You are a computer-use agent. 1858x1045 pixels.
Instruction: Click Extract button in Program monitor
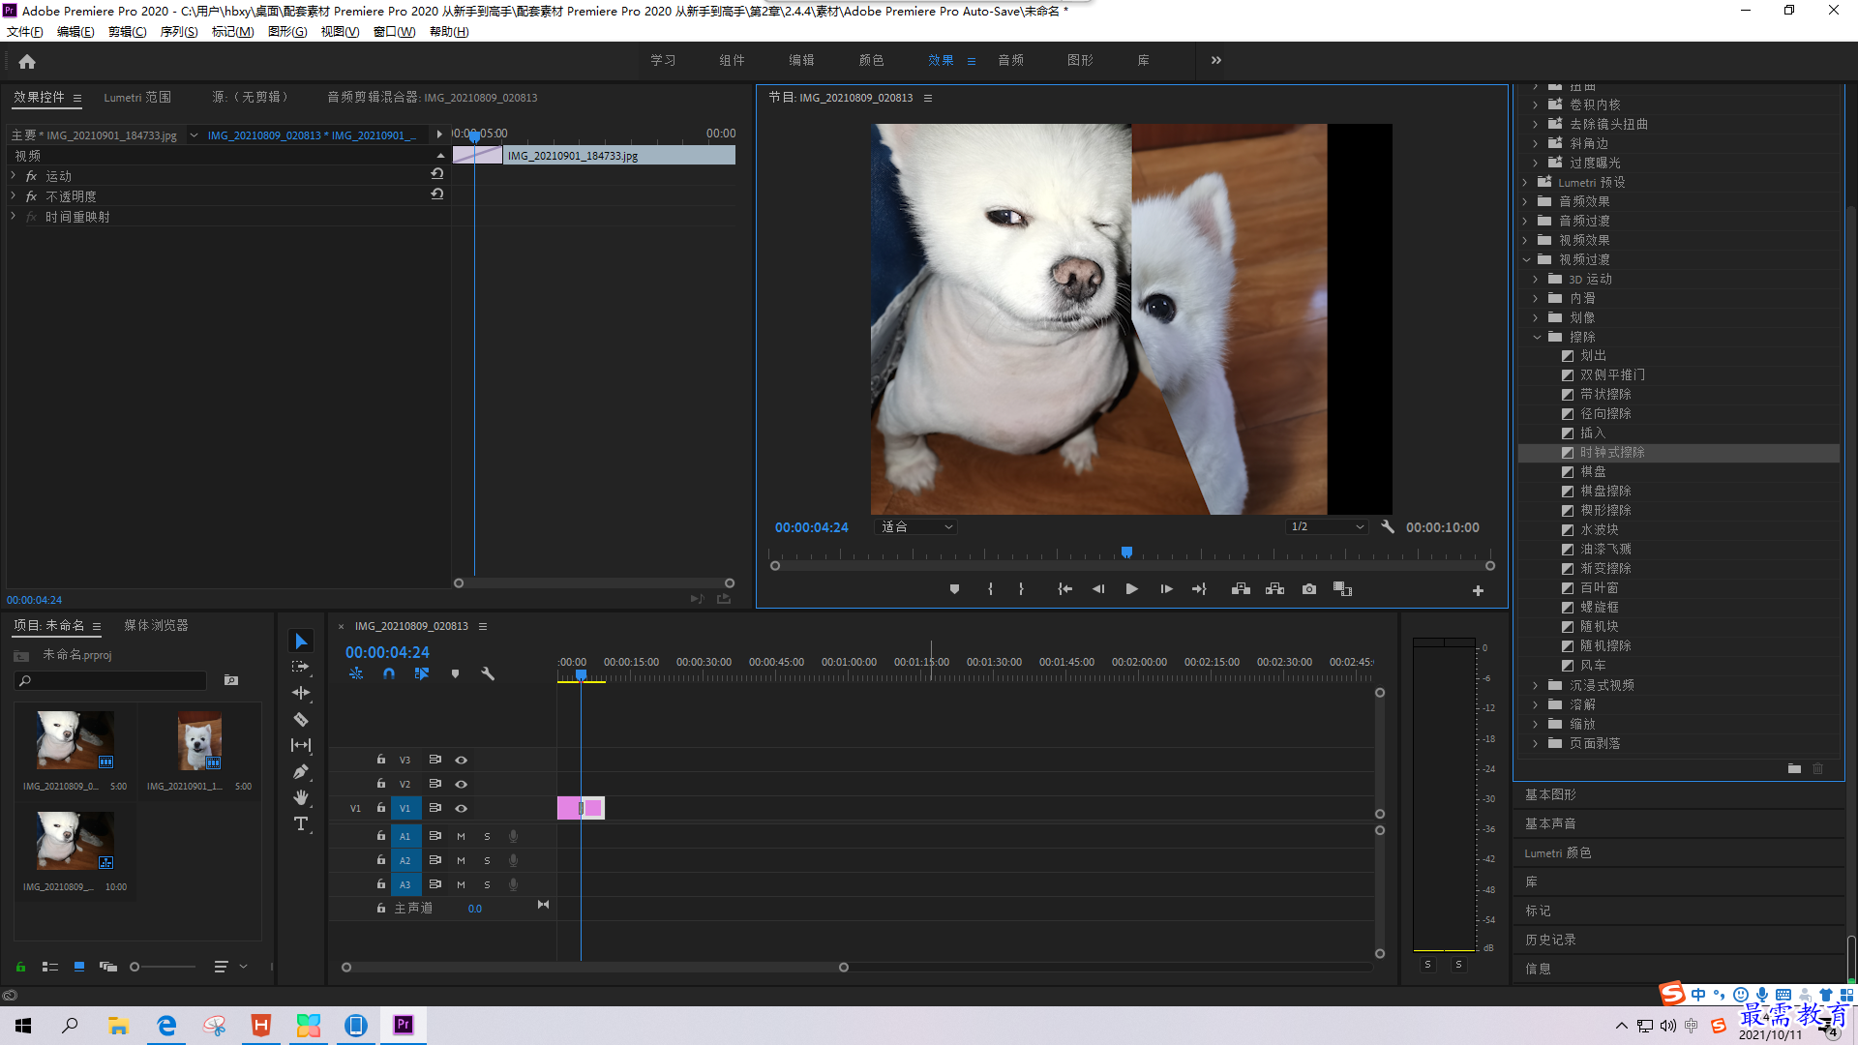(1274, 589)
